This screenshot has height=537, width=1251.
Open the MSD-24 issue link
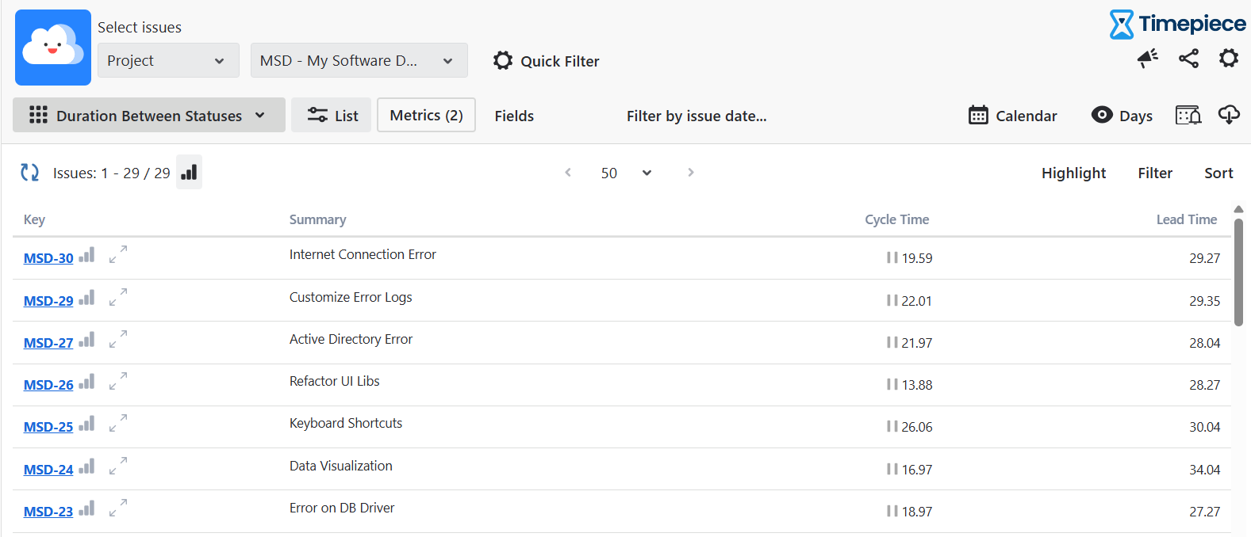pos(48,470)
